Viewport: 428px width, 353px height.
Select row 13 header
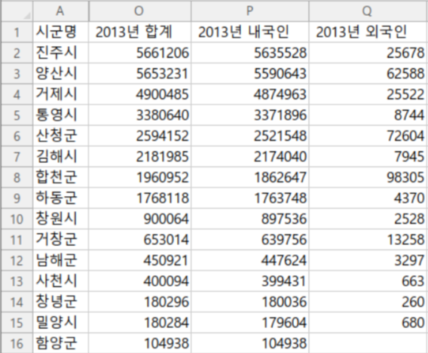tap(17, 281)
